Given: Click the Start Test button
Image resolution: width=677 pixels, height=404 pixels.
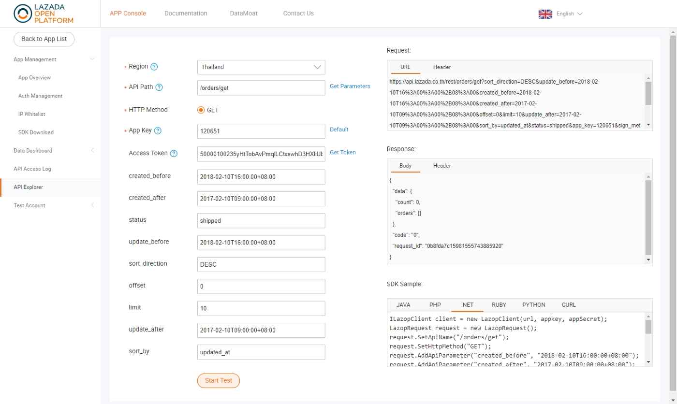Looking at the screenshot, I should point(219,380).
